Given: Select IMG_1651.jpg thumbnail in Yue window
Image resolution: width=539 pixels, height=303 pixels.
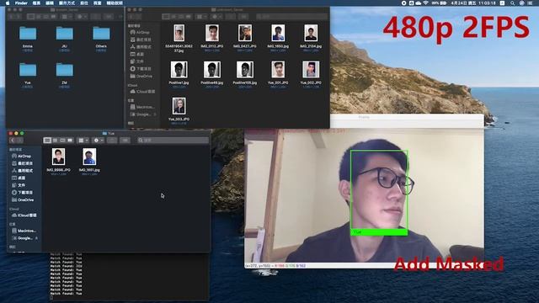Looking at the screenshot, I should click(89, 157).
